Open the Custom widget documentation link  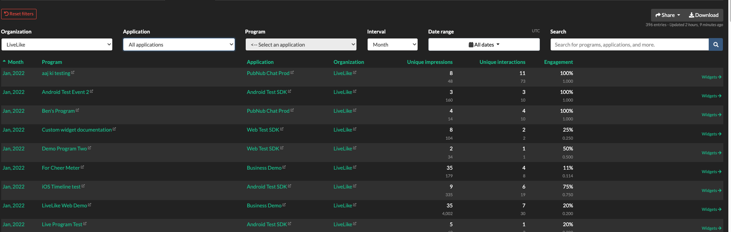tap(77, 130)
